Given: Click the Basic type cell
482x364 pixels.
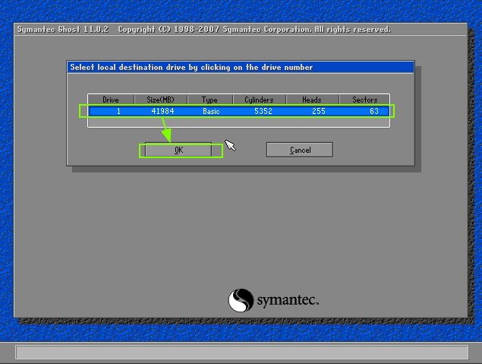Looking at the screenshot, I should coord(211,111).
